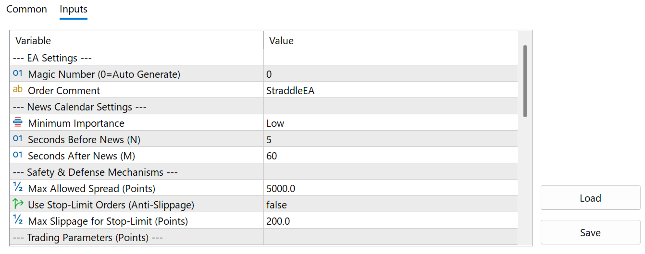Click the double icon beside Max Slippage
The image size is (645, 254).
pos(18,221)
